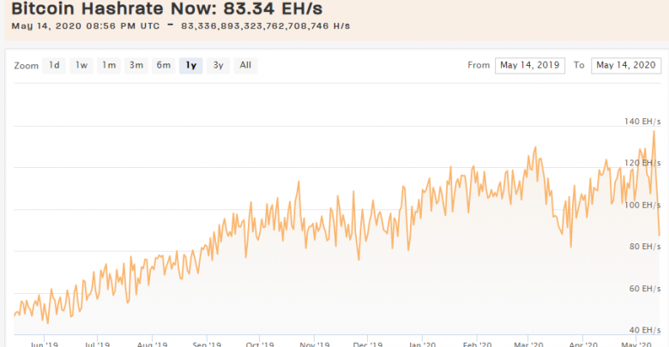Click the 140 EH/s axis label
This screenshot has height=347, width=669.
tap(642, 122)
